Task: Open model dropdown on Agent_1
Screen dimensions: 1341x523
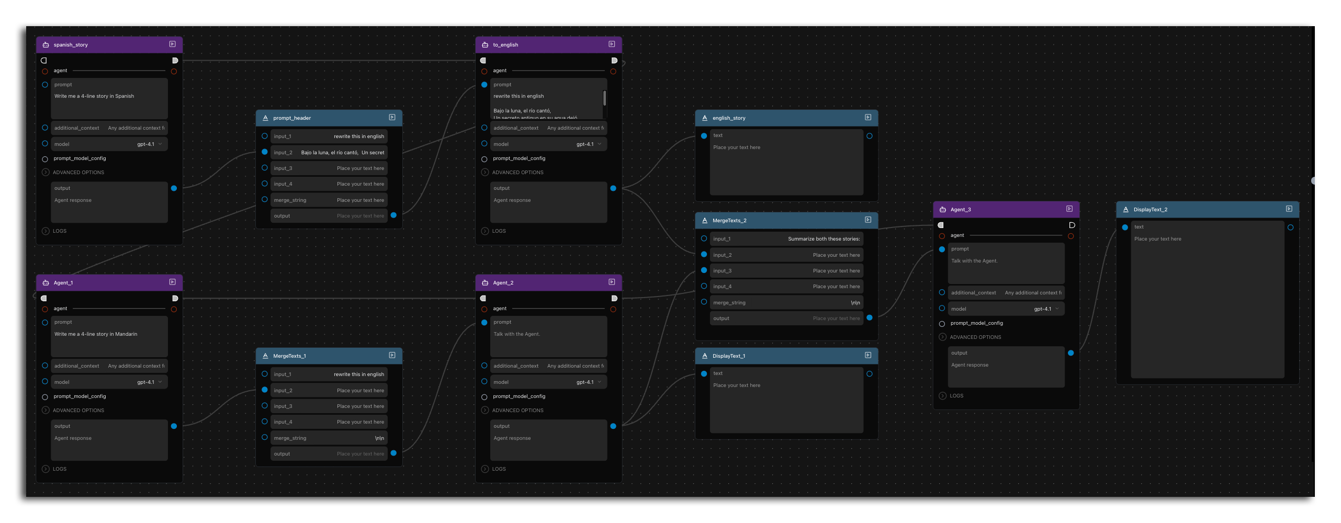Action: click(109, 382)
